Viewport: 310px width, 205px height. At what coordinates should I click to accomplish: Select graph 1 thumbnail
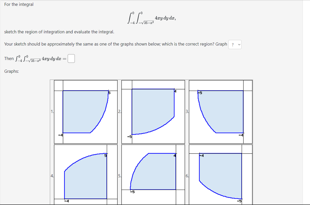[x=86, y=111]
